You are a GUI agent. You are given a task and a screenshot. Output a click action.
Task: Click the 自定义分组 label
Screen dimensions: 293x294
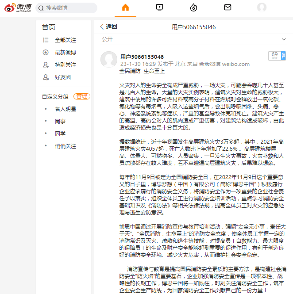[x=55, y=97]
